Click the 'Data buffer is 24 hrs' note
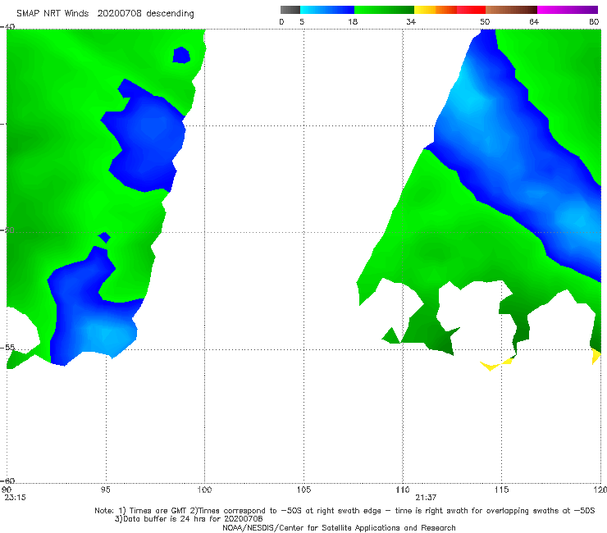 pyautogui.click(x=189, y=519)
